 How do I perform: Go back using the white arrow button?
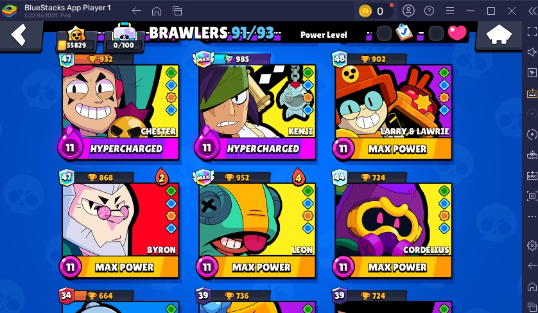[19, 35]
